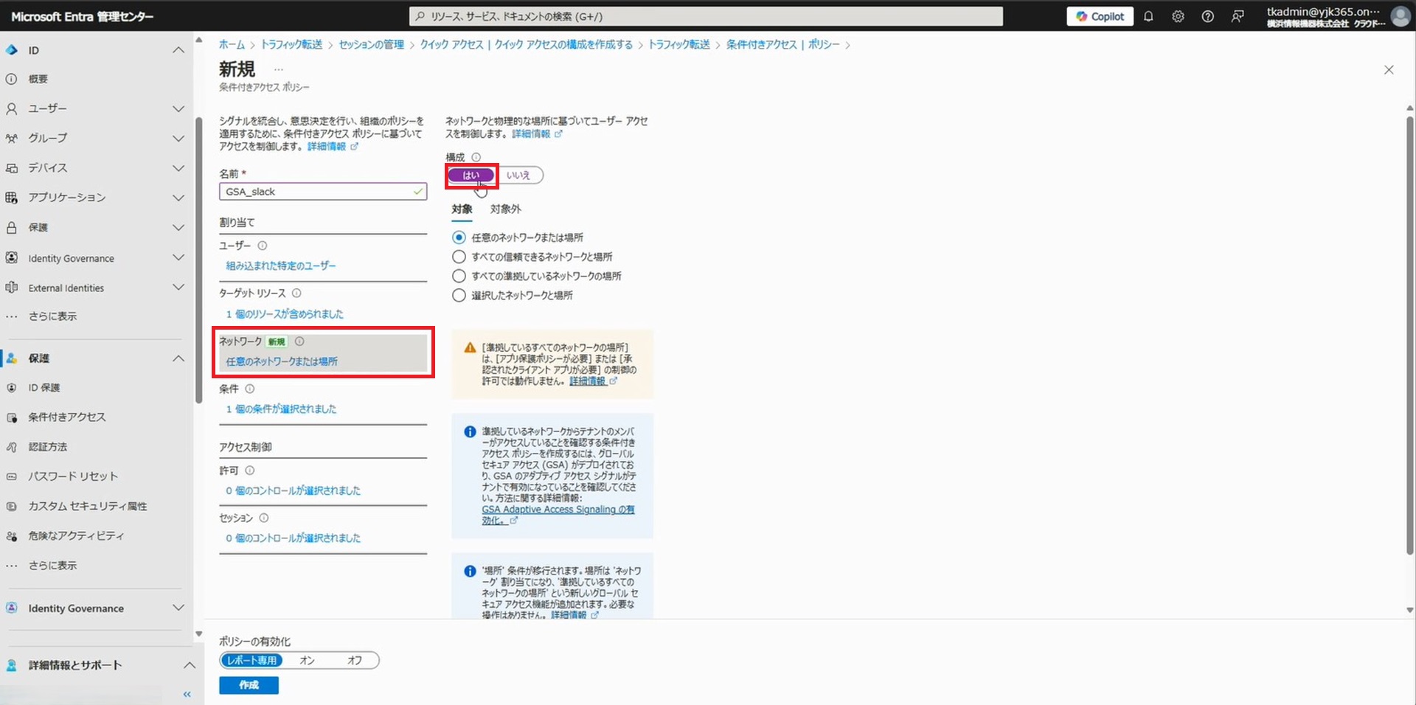This screenshot has height=705, width=1416.
Task: Click the アプリケーション grid icon
Action: 12,198
